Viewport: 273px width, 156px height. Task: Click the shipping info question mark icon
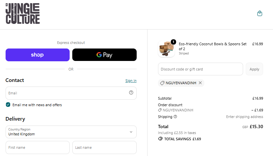pos(175,117)
